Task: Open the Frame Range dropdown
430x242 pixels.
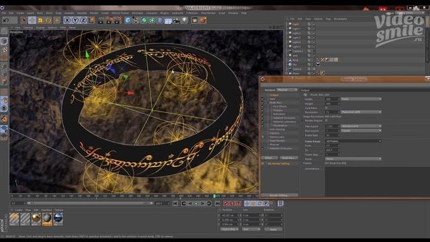Action: coord(353,141)
